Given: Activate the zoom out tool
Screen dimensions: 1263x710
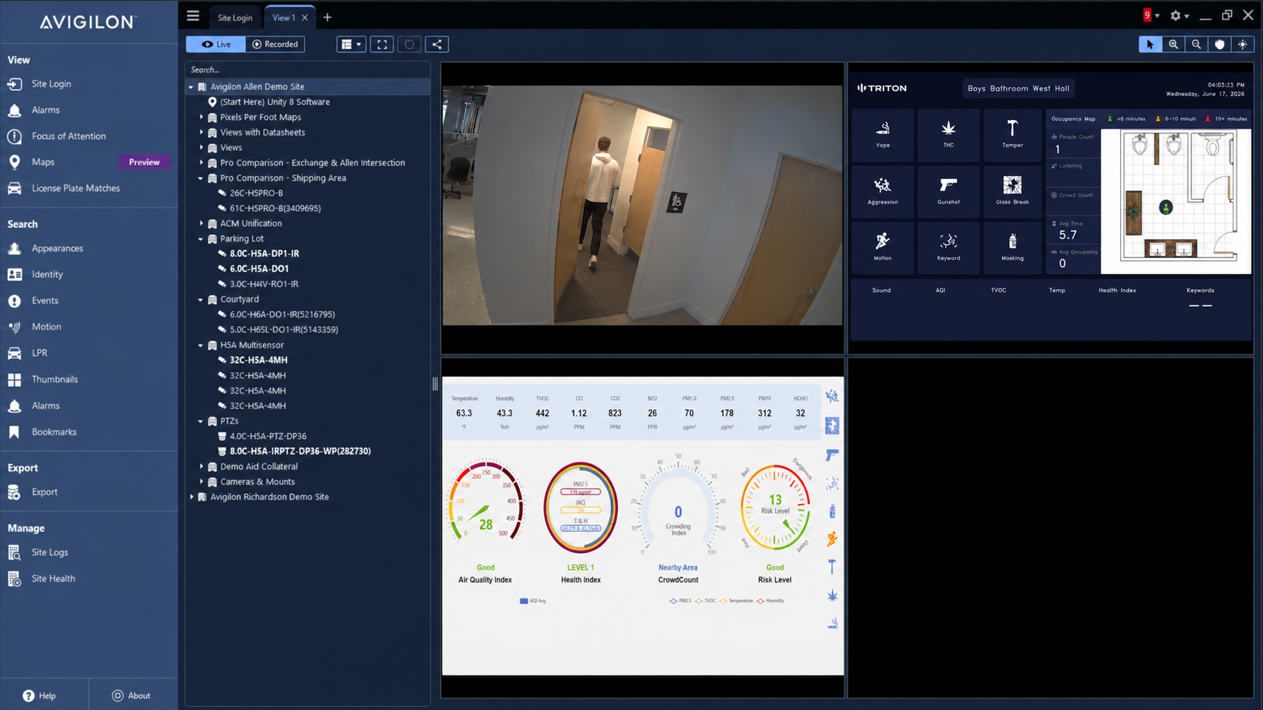Looking at the screenshot, I should (x=1197, y=45).
